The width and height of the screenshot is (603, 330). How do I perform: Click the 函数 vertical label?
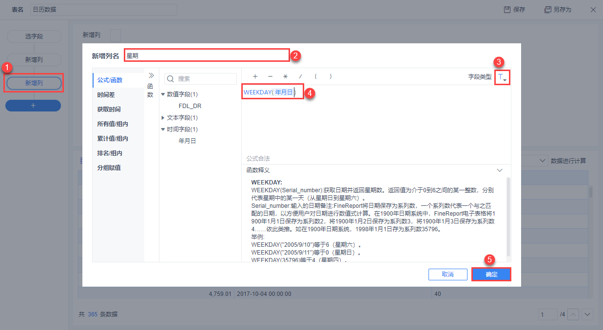click(x=150, y=90)
